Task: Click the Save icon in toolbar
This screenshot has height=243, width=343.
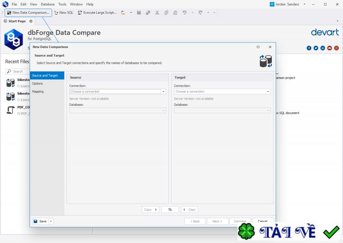Action: [x=138, y=13]
